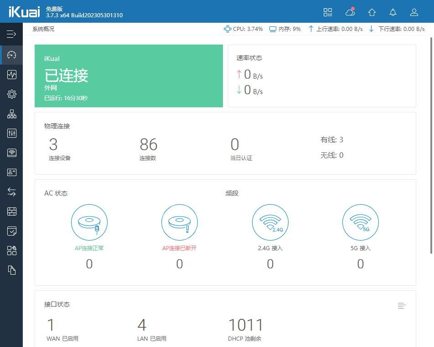Image resolution: width=434 pixels, height=347 pixels.
Task: Click the upward house-arrow icon in header
Action: point(372,12)
